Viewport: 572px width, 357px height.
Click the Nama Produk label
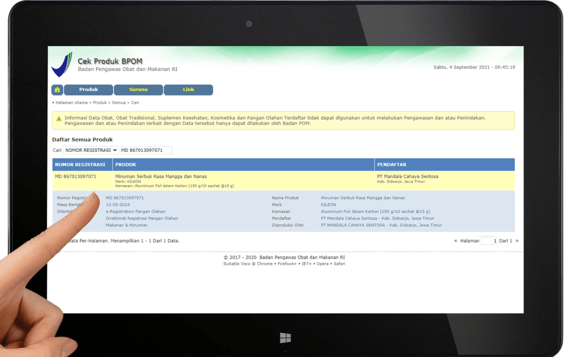point(286,198)
